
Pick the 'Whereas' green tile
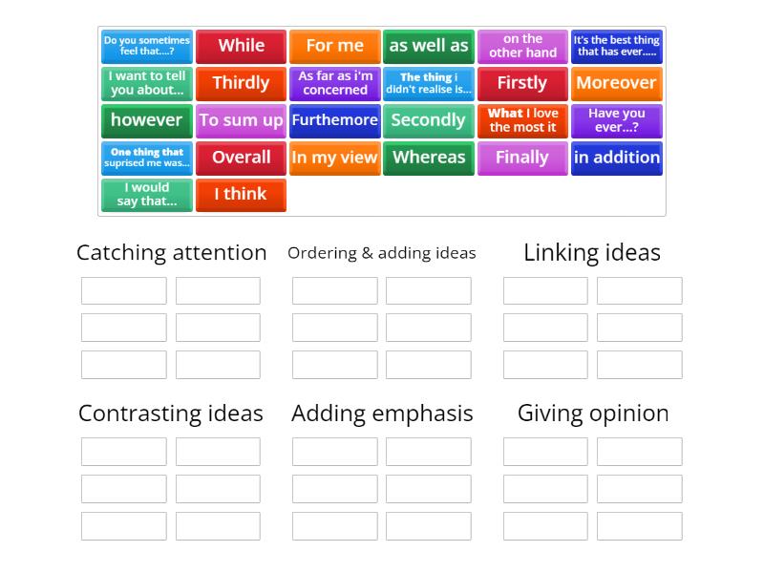pos(429,158)
